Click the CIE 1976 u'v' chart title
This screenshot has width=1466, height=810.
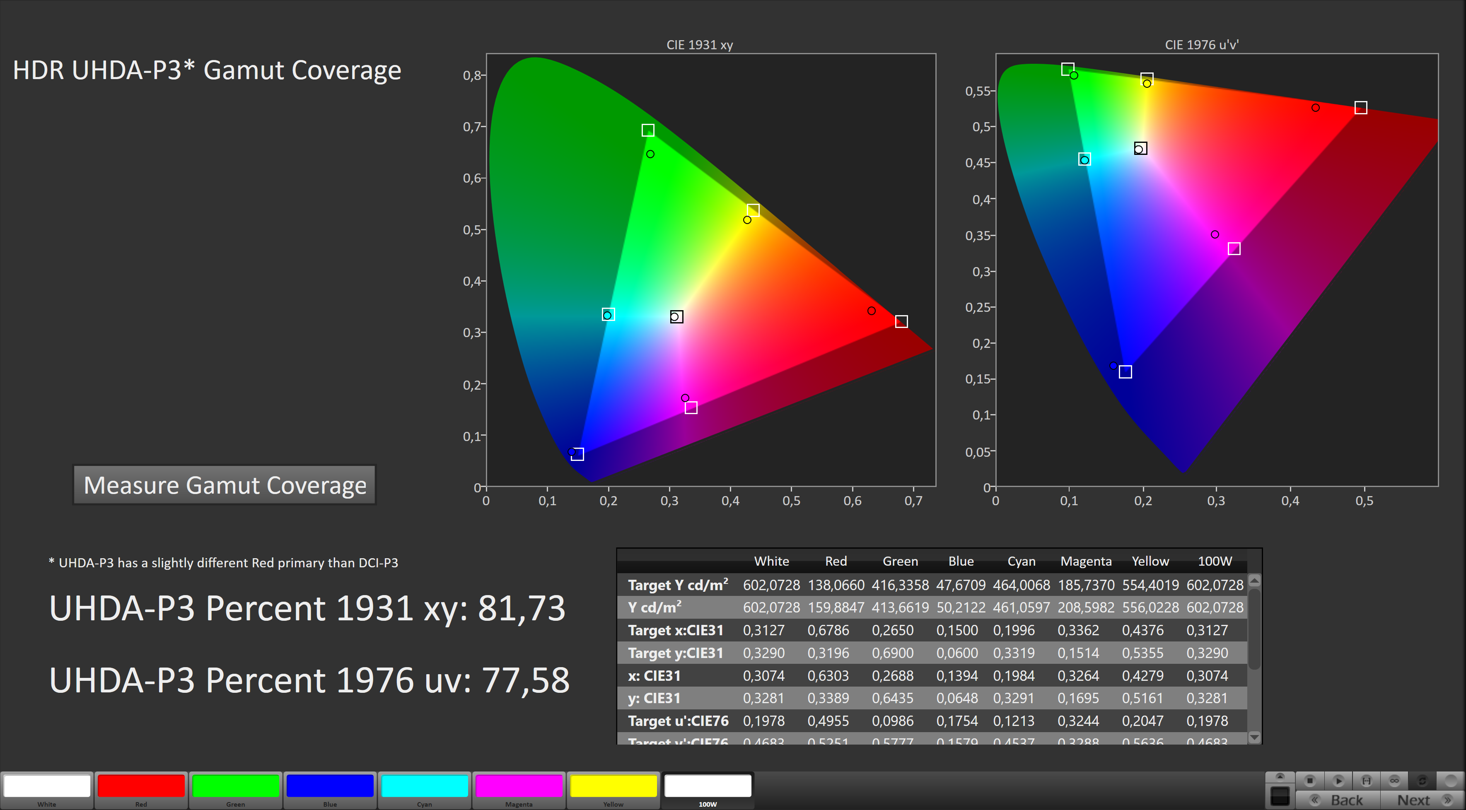(1201, 45)
